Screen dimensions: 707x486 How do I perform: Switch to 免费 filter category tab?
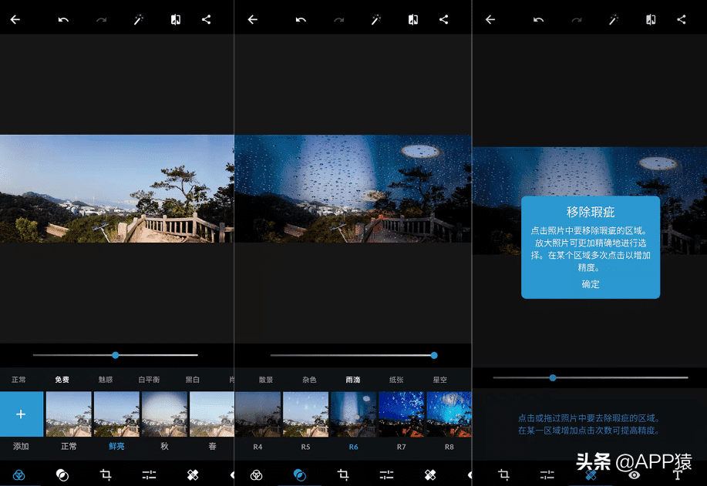(x=62, y=380)
